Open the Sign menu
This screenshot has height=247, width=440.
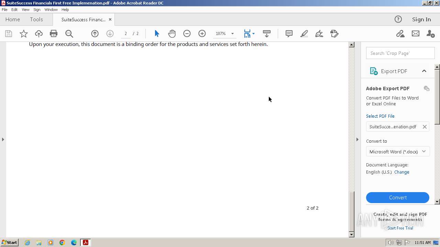[x=37, y=10]
